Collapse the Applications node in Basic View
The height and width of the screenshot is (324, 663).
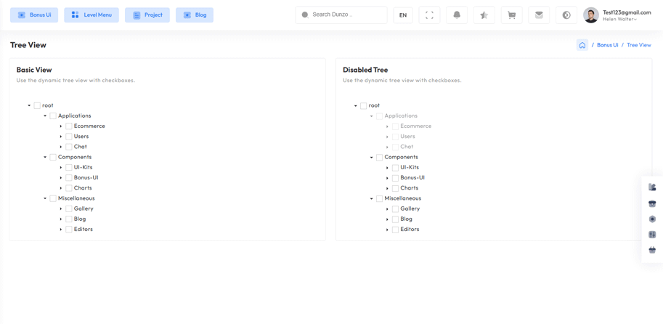coord(45,116)
